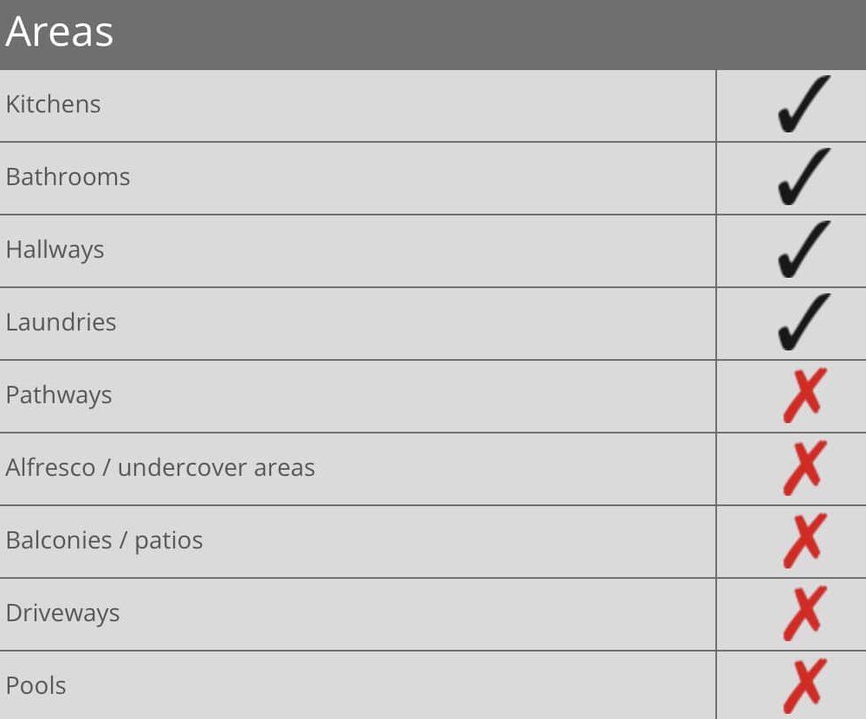Image resolution: width=866 pixels, height=719 pixels.
Task: Click the Pathways row text
Action: point(59,395)
